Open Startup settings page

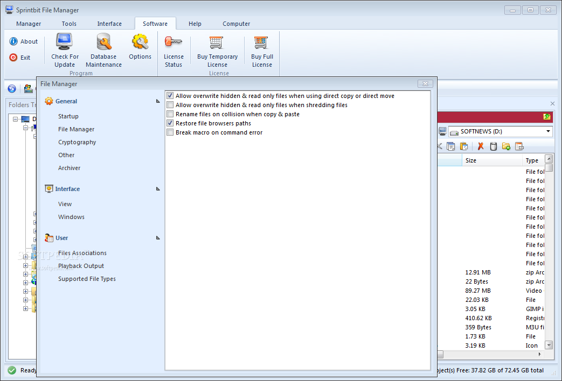[x=68, y=116]
